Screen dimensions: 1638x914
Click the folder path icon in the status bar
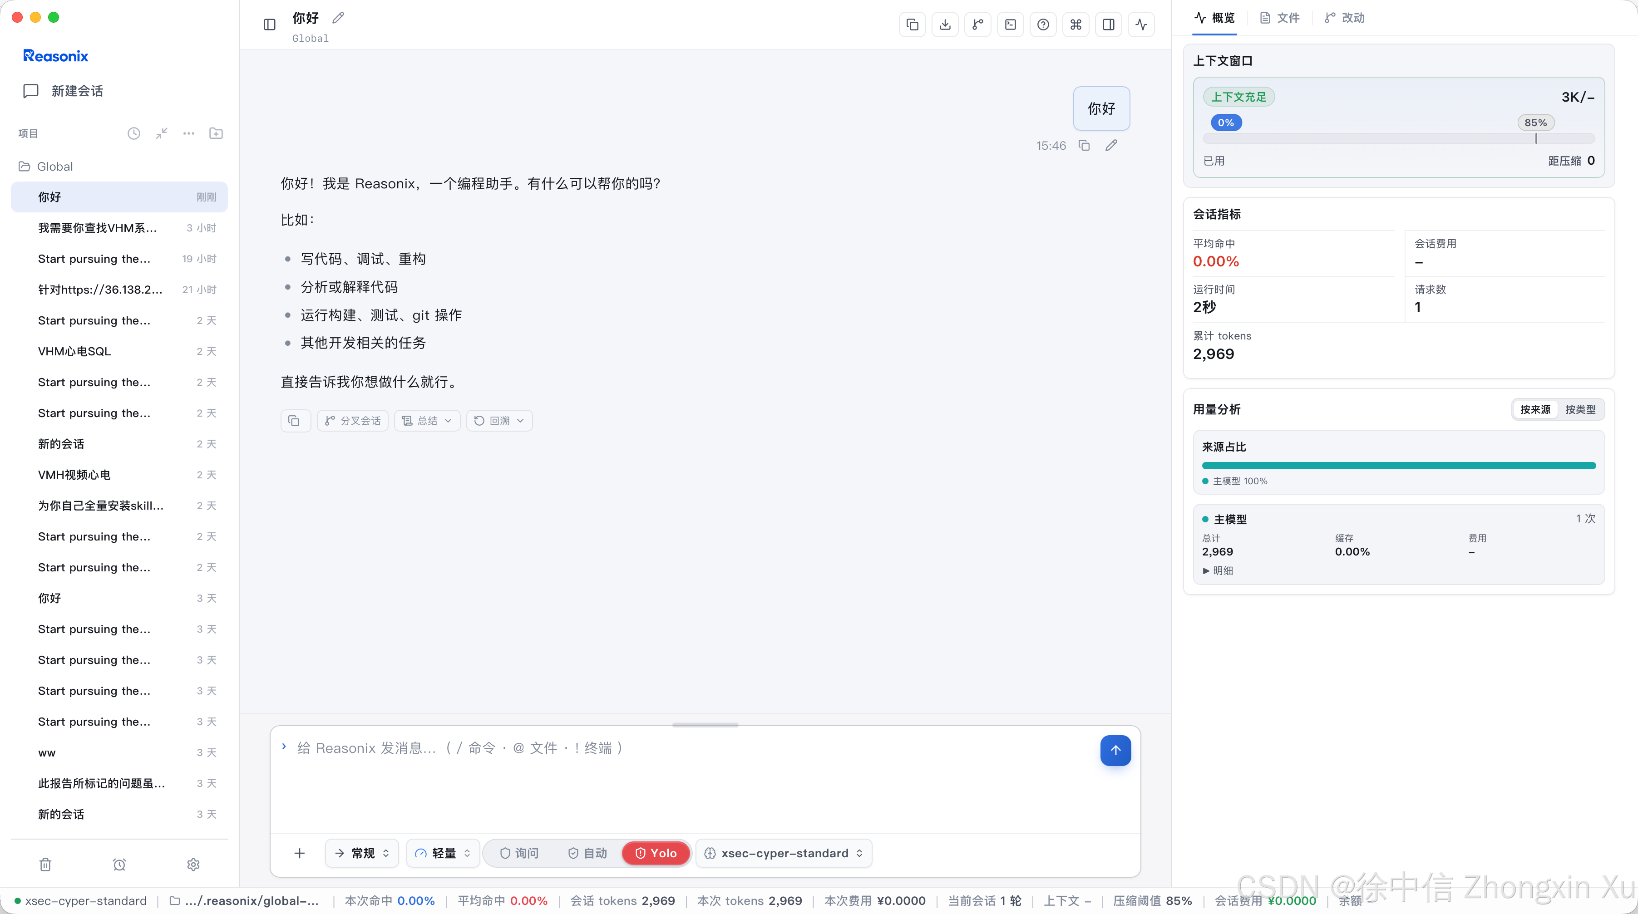[175, 901]
